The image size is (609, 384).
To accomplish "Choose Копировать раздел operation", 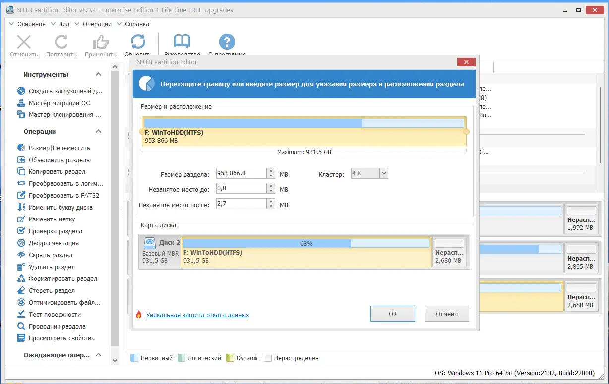I will (51, 171).
